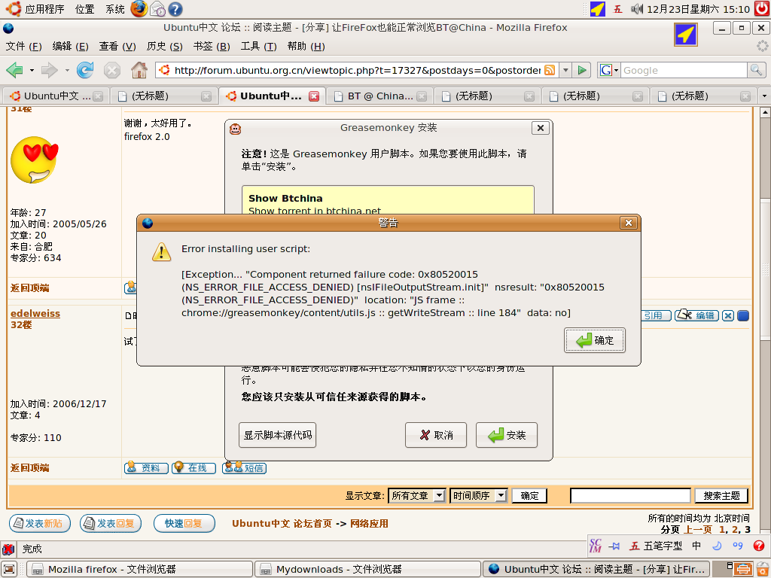The image size is (771, 578).
Task: Click the pin icon on SCIM toolbar
Action: 614,546
